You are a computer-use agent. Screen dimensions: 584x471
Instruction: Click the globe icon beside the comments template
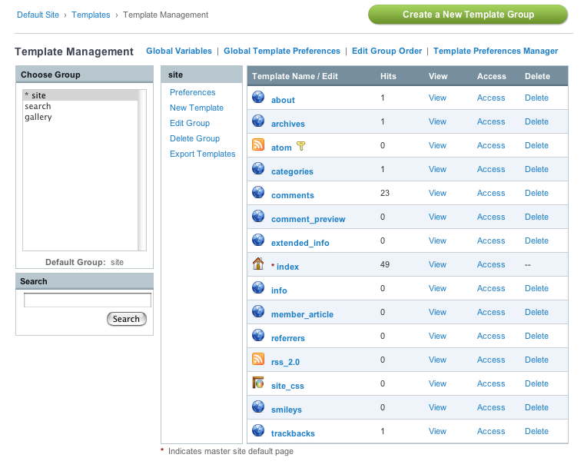click(258, 193)
